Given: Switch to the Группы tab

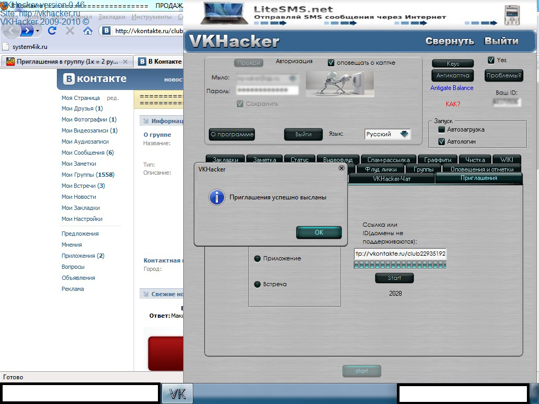Looking at the screenshot, I should (424, 169).
